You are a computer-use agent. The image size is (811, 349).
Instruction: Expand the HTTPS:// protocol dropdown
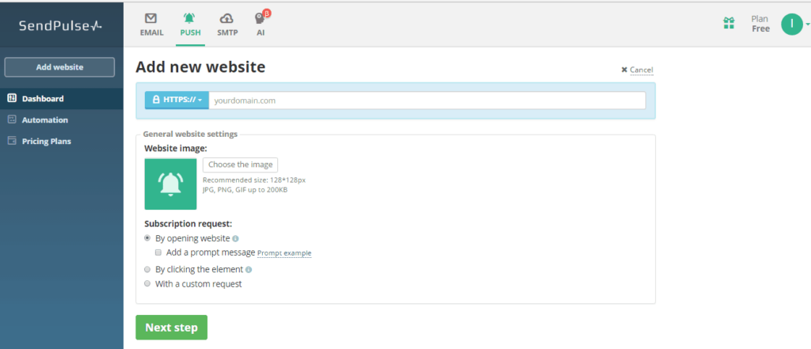tap(177, 101)
